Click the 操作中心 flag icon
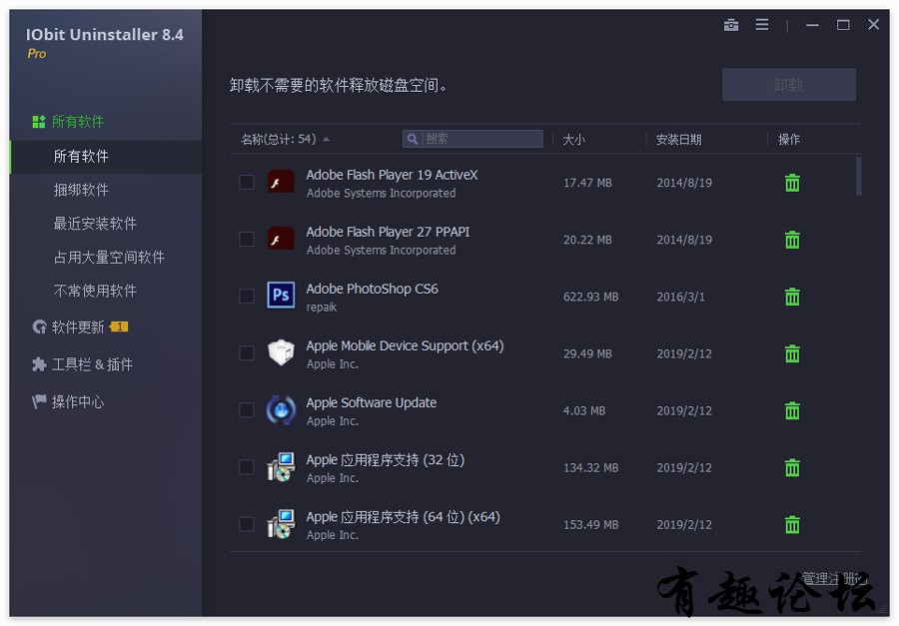The image size is (899, 626). 39,401
